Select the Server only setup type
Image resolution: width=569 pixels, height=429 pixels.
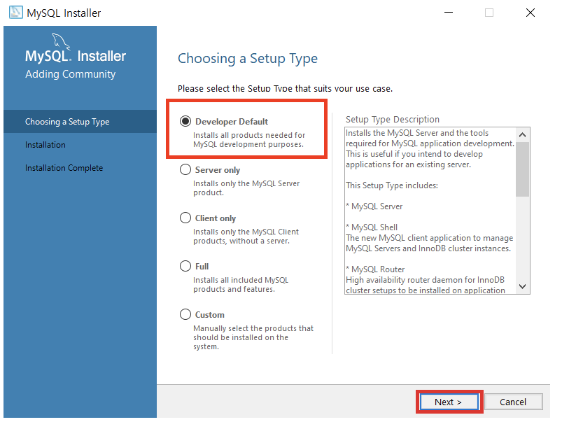pyautogui.click(x=185, y=169)
